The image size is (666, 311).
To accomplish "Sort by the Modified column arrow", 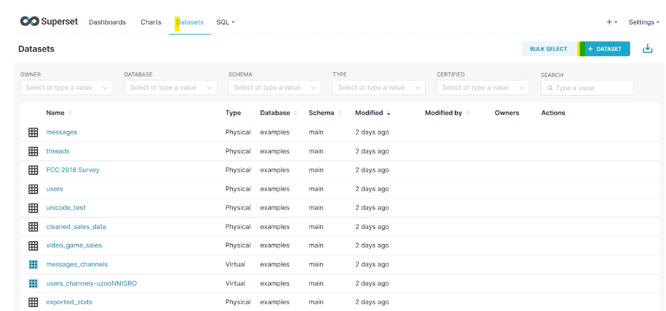I will pos(388,113).
